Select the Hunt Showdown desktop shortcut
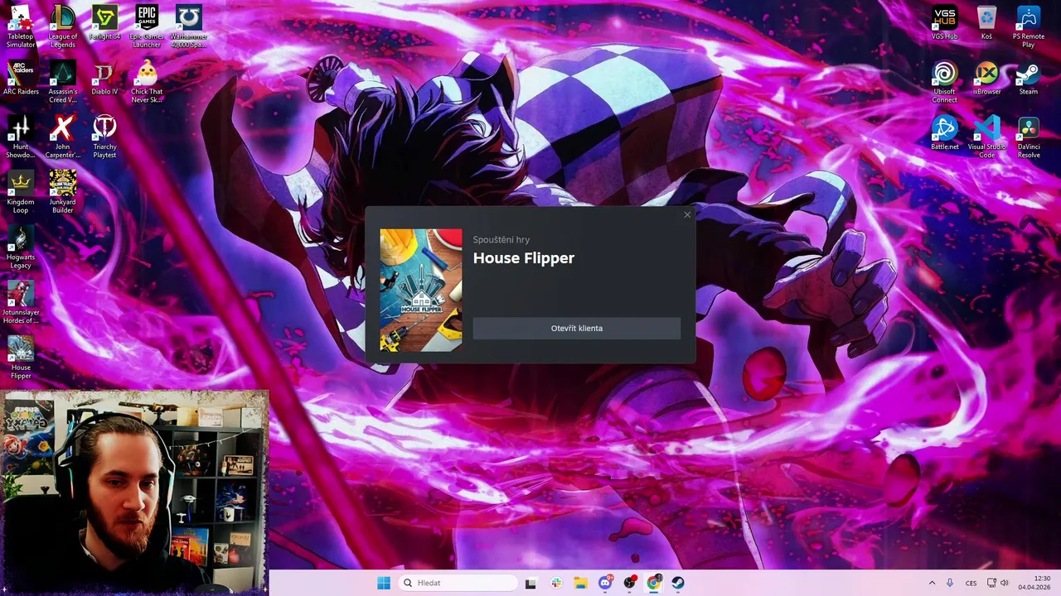This screenshot has height=596, width=1061. (x=21, y=137)
